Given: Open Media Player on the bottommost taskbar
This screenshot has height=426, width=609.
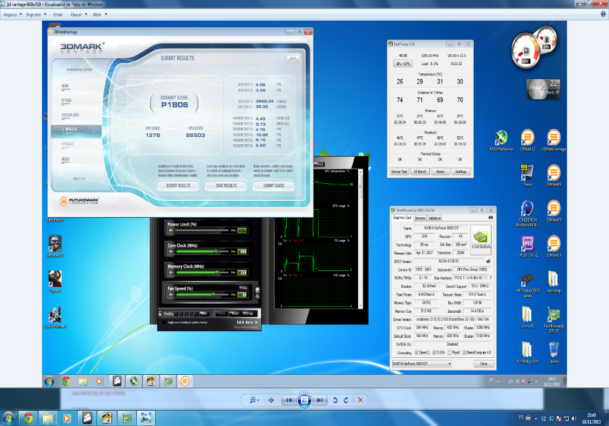Looking at the screenshot, I should pyautogui.click(x=67, y=418).
